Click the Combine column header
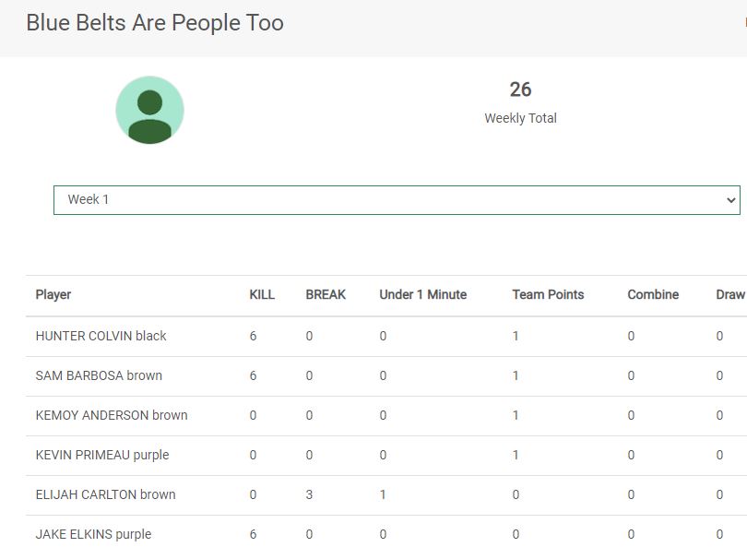 tap(653, 295)
